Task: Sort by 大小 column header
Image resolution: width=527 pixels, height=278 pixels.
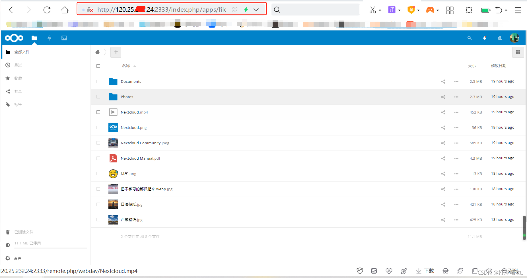Action: point(472,66)
